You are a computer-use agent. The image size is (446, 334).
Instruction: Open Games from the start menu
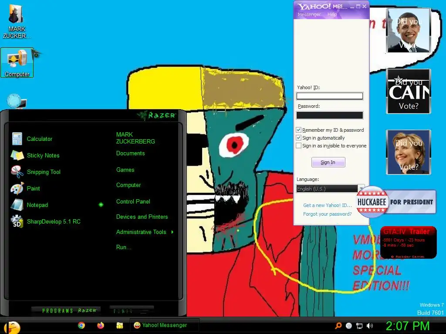click(x=125, y=170)
